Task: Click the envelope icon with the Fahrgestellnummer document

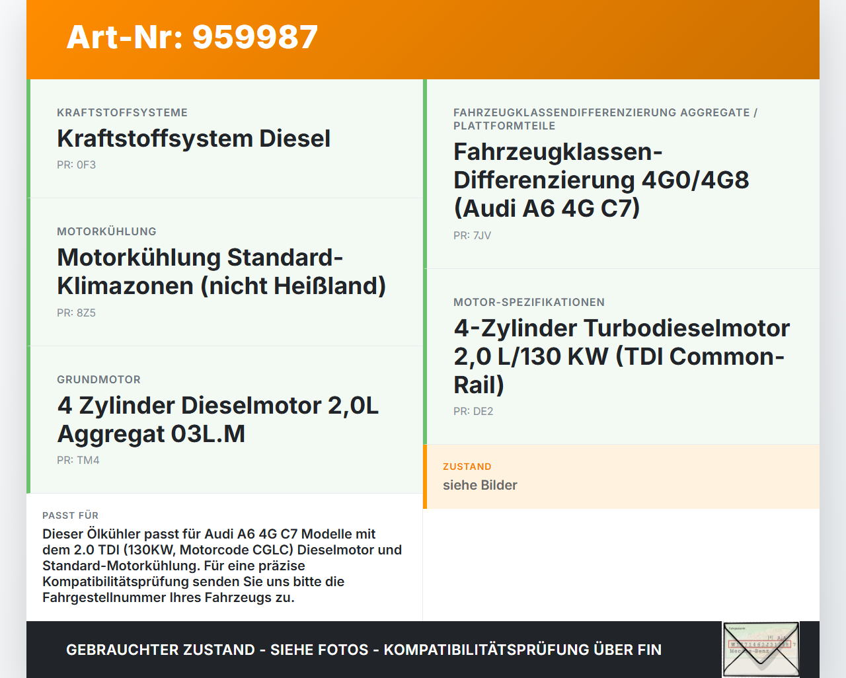Action: click(x=761, y=649)
